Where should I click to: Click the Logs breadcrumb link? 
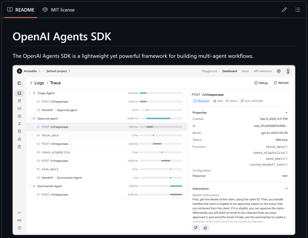(x=39, y=83)
